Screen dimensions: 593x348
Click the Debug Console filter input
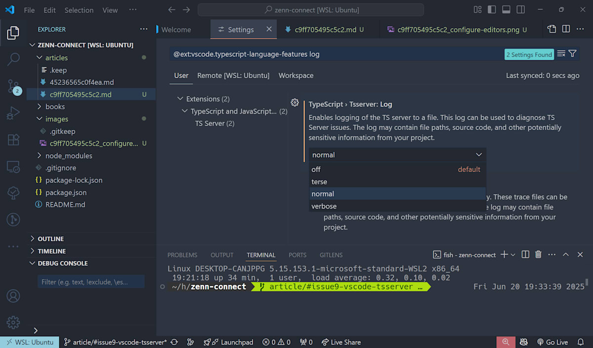(91, 282)
